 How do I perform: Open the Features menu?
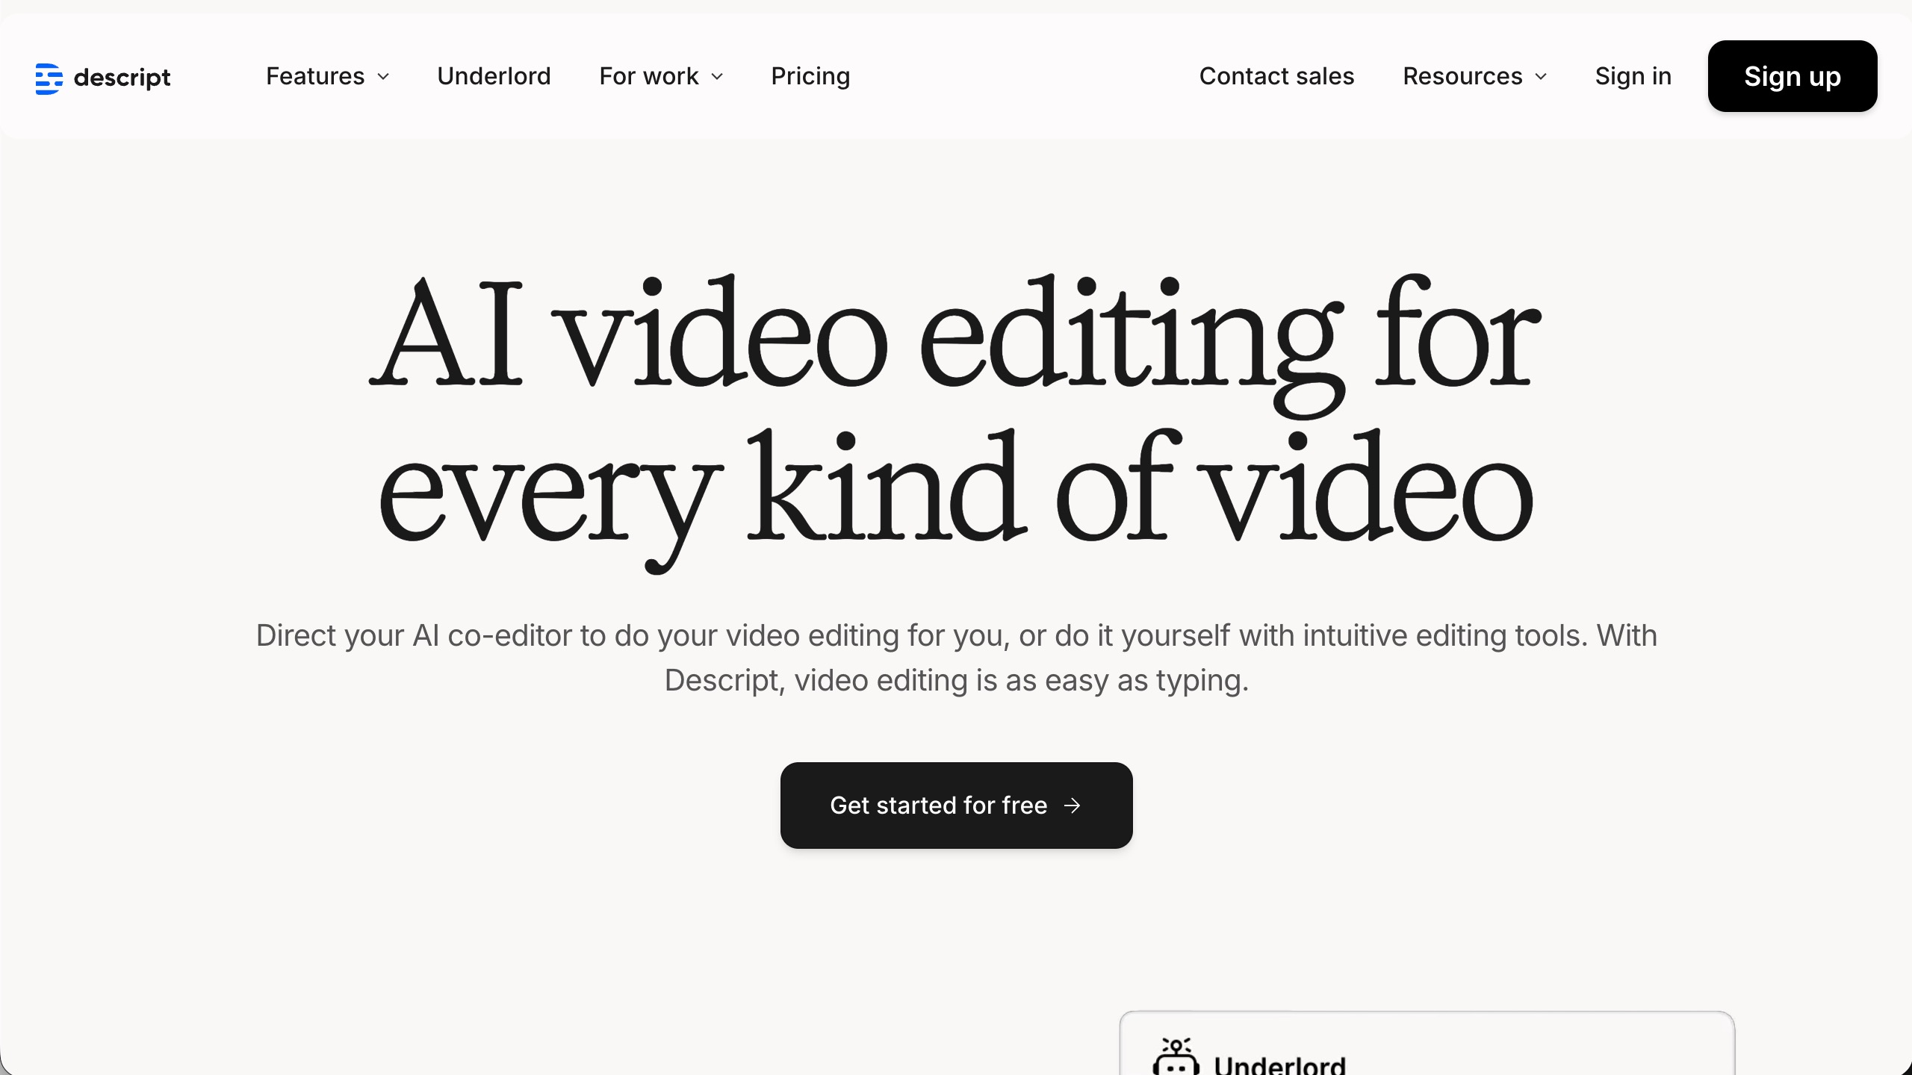315,76
